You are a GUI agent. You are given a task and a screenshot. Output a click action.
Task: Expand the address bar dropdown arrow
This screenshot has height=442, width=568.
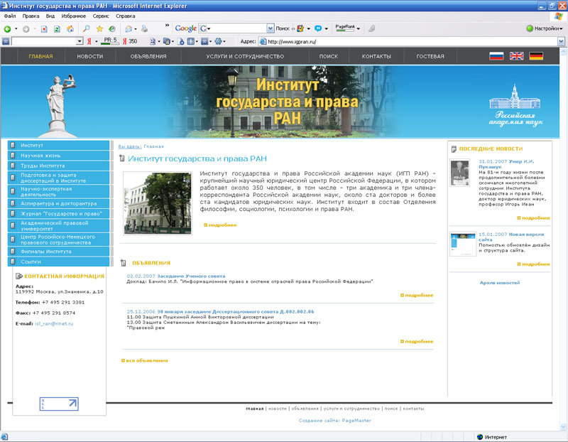tap(561, 41)
